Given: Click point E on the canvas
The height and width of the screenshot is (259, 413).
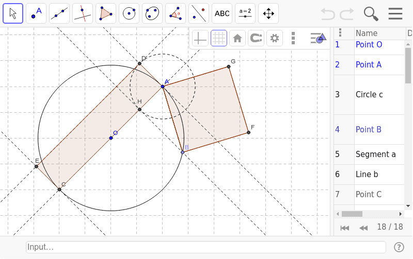Looking at the screenshot, I should [x=36, y=166].
